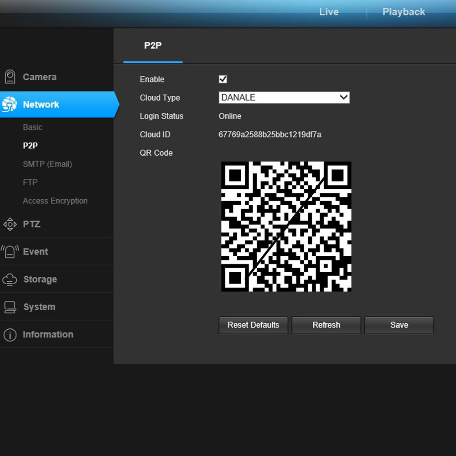Open the DANALE cloud type combo box
The height and width of the screenshot is (456, 456).
tap(284, 98)
